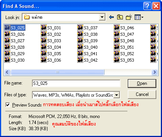Click the S3_028 file icon
Image resolution: width=162 pixels, height=137 pixels.
(7, 47)
